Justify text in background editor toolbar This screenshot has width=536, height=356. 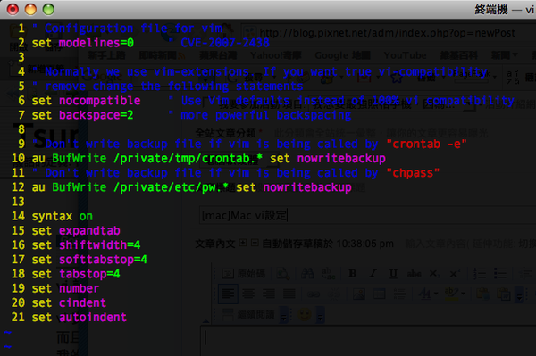[x=289, y=294]
